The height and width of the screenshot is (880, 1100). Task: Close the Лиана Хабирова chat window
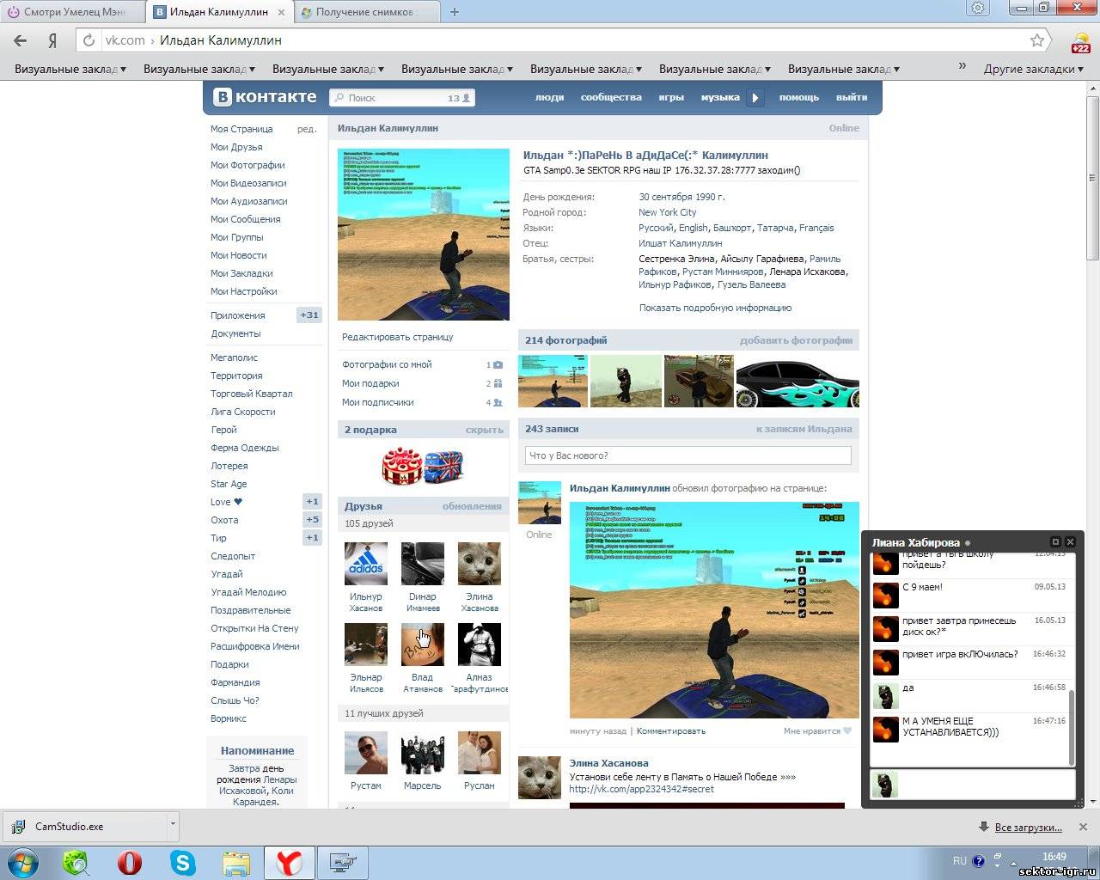[1070, 541]
